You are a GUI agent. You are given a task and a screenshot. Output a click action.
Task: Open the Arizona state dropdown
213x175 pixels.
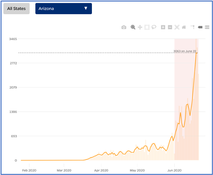(64, 8)
